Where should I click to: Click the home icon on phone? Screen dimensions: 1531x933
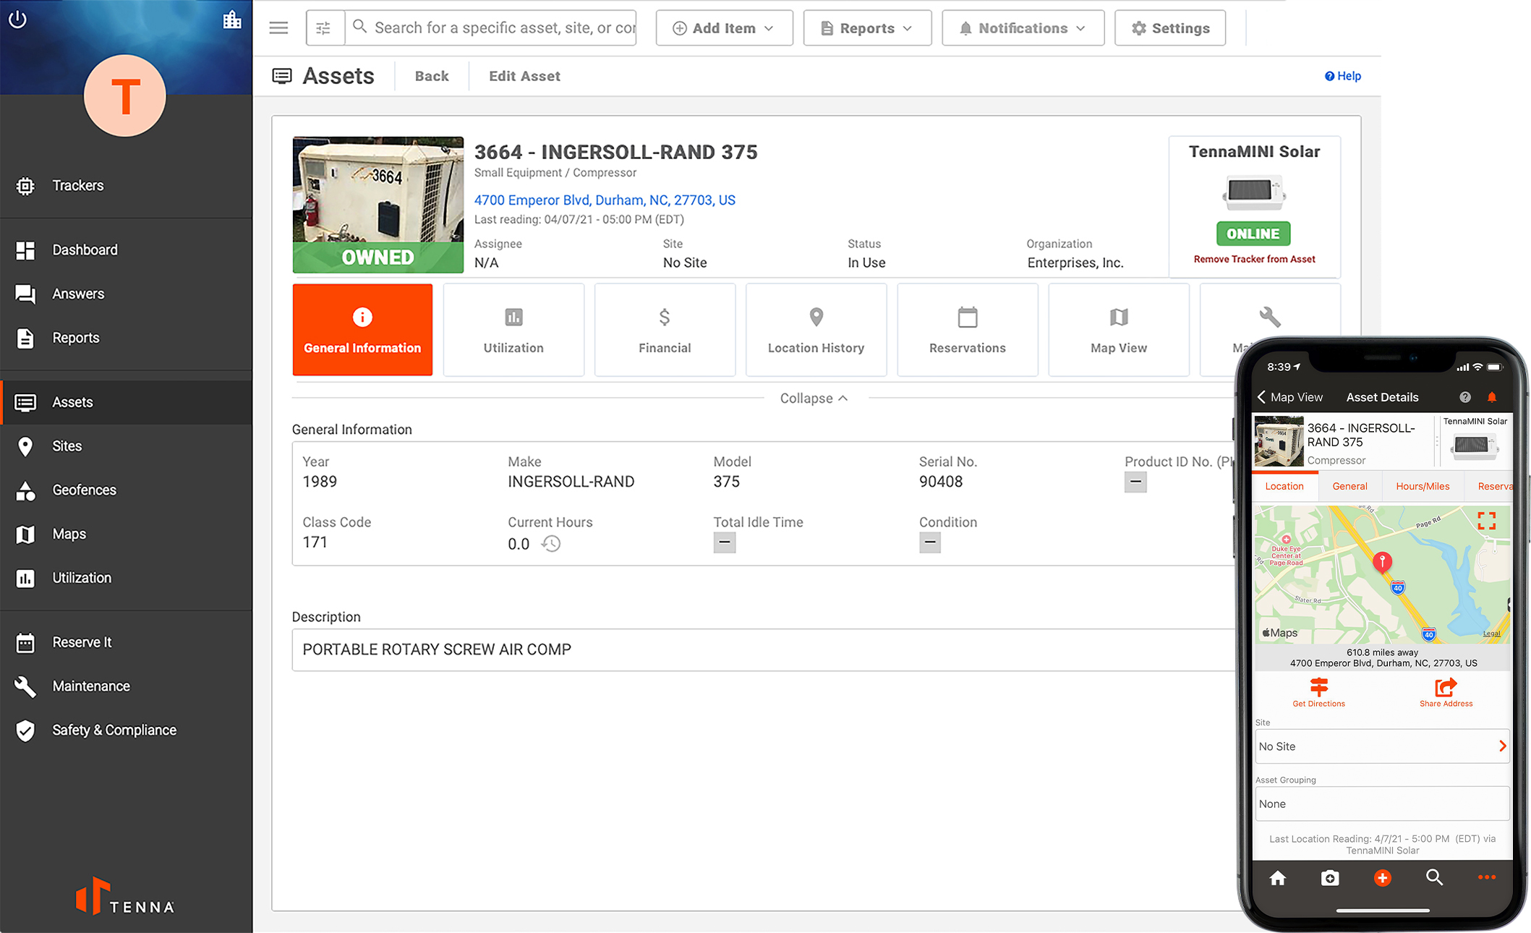tap(1278, 878)
